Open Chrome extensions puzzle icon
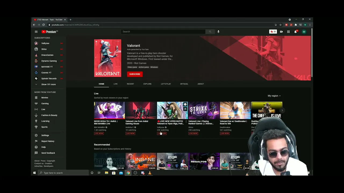The width and height of the screenshot is (344, 193). coord(296,25)
